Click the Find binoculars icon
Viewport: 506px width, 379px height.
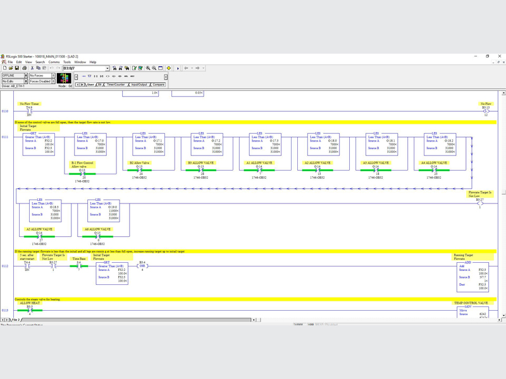(x=114, y=68)
